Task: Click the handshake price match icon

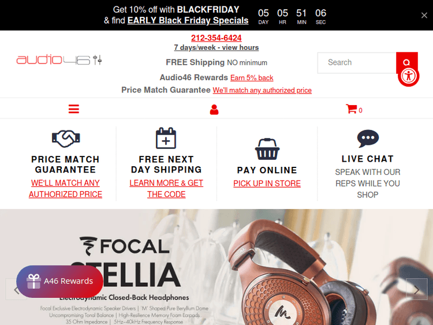Action: pyautogui.click(x=66, y=139)
